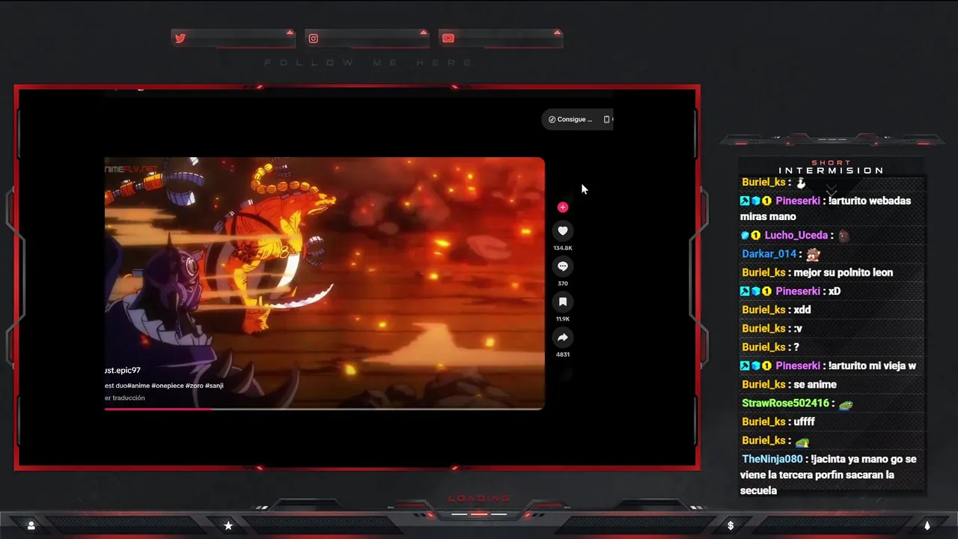Click the '!arturito webadas miras mano' message
This screenshot has width=958, height=539.
pos(826,209)
